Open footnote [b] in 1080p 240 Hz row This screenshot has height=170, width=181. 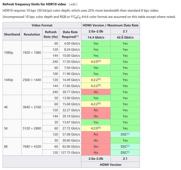coord(99,61)
